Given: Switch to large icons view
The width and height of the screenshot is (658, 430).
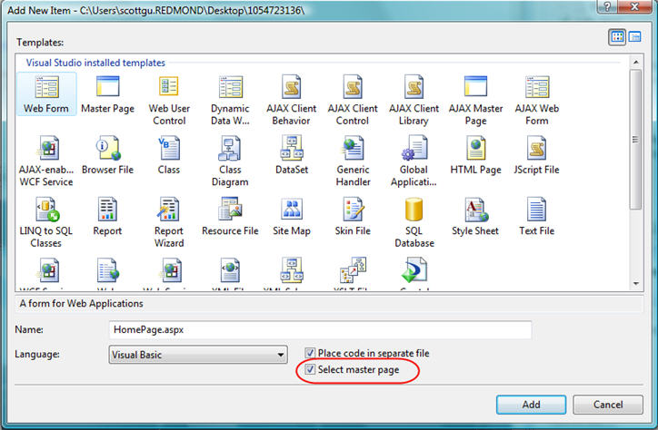Looking at the screenshot, I should pyautogui.click(x=617, y=37).
